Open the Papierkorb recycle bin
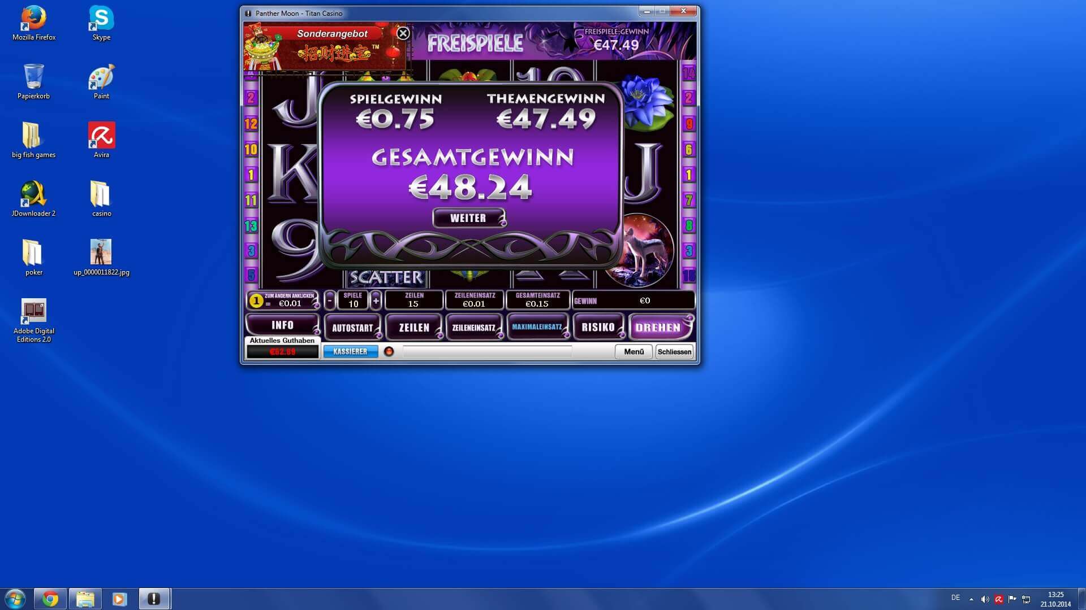The height and width of the screenshot is (610, 1086). click(x=34, y=81)
